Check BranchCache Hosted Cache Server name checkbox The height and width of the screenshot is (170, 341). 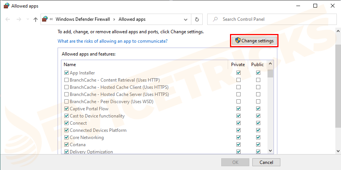[67, 94]
